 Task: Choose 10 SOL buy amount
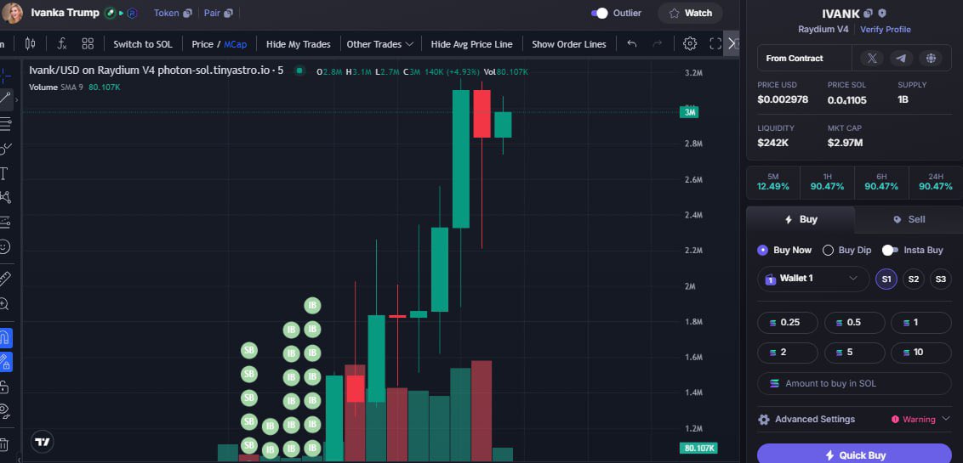click(921, 353)
